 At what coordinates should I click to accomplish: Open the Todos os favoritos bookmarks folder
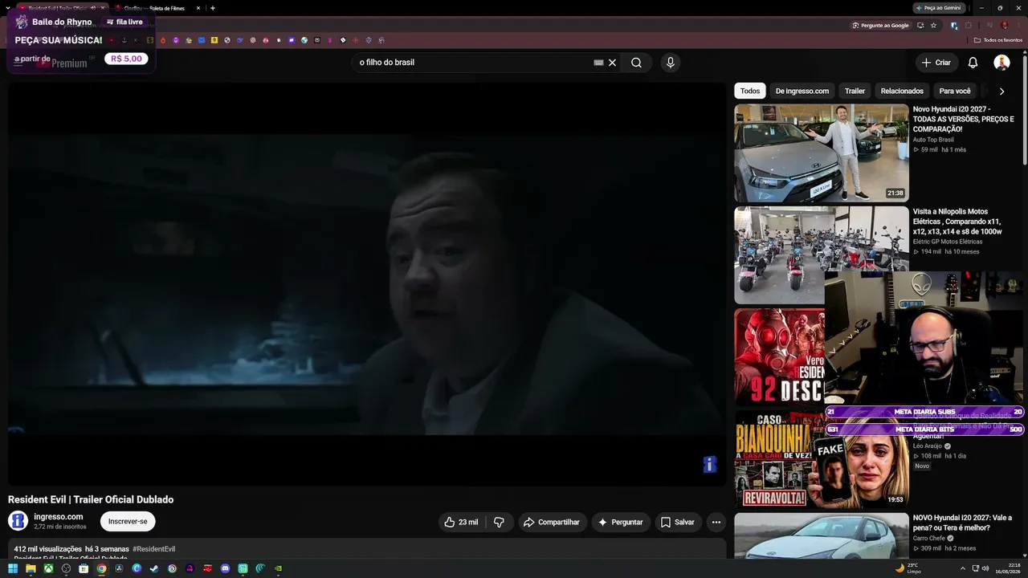pos(998,39)
